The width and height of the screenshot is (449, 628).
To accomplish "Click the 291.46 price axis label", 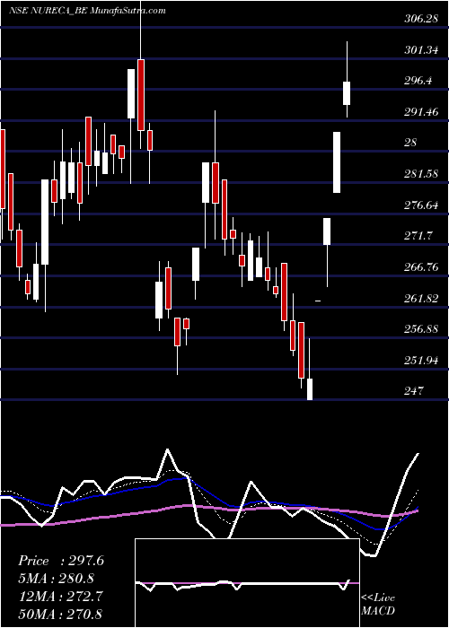I will point(420,112).
